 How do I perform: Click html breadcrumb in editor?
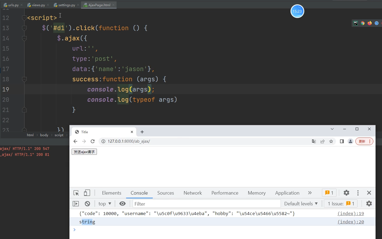[30, 135]
